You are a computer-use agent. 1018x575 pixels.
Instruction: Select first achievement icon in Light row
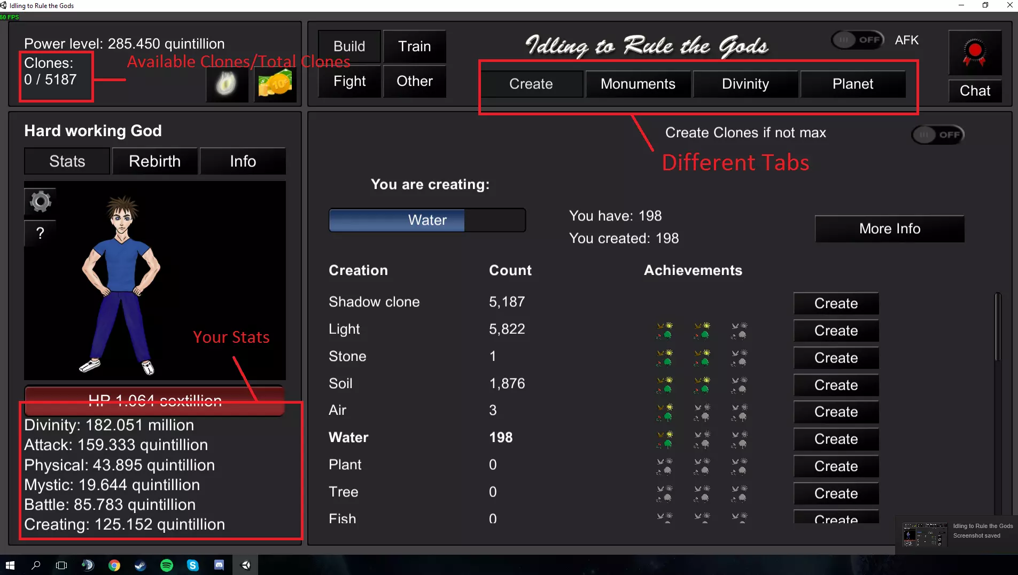[665, 330]
